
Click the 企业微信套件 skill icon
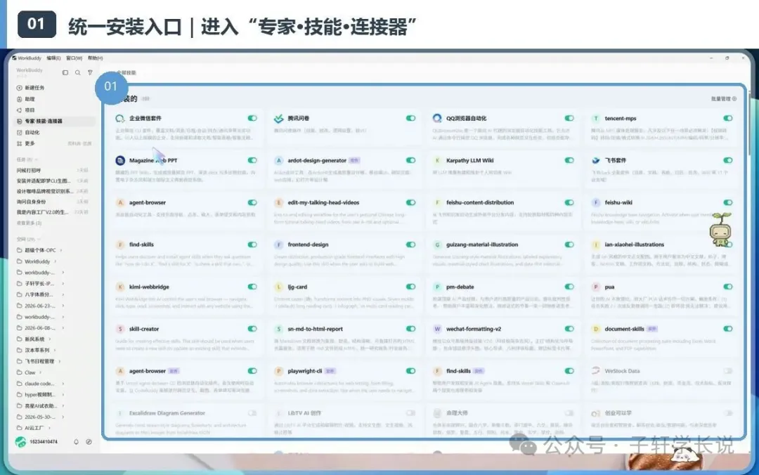click(x=120, y=118)
